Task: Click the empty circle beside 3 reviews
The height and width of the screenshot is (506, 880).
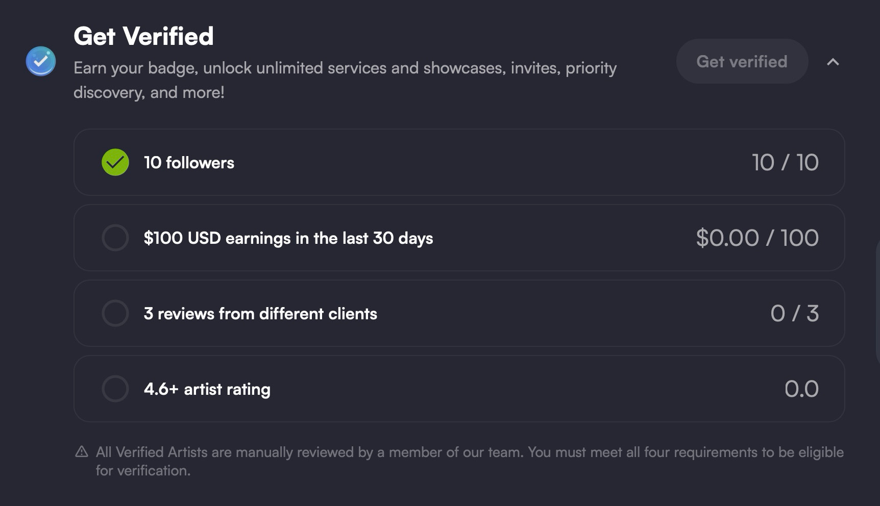Action: click(x=115, y=313)
